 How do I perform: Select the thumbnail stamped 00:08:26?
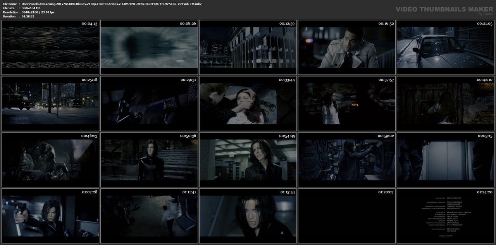tap(149, 47)
